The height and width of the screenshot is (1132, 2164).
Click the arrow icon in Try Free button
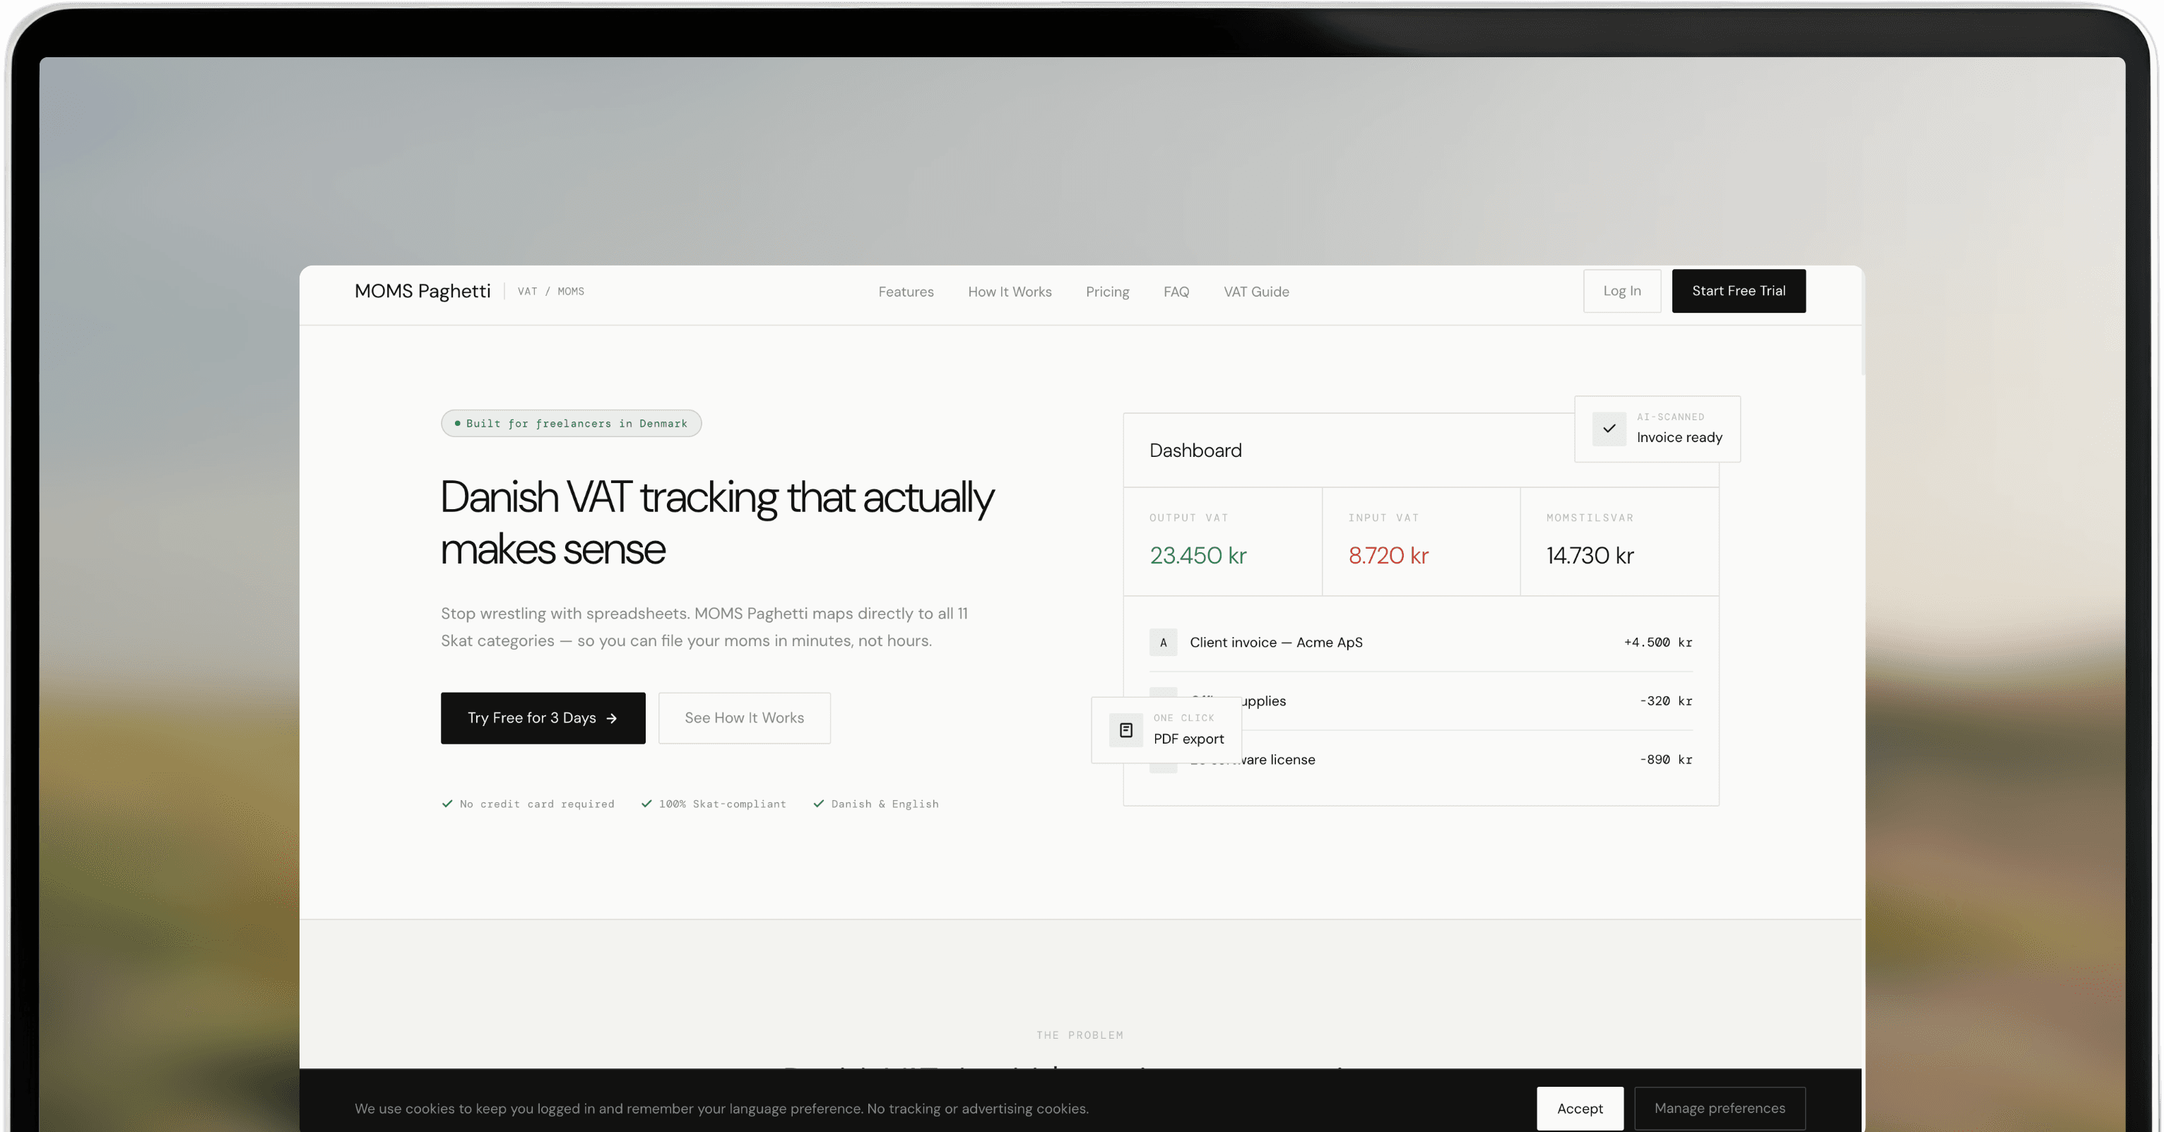click(x=612, y=719)
